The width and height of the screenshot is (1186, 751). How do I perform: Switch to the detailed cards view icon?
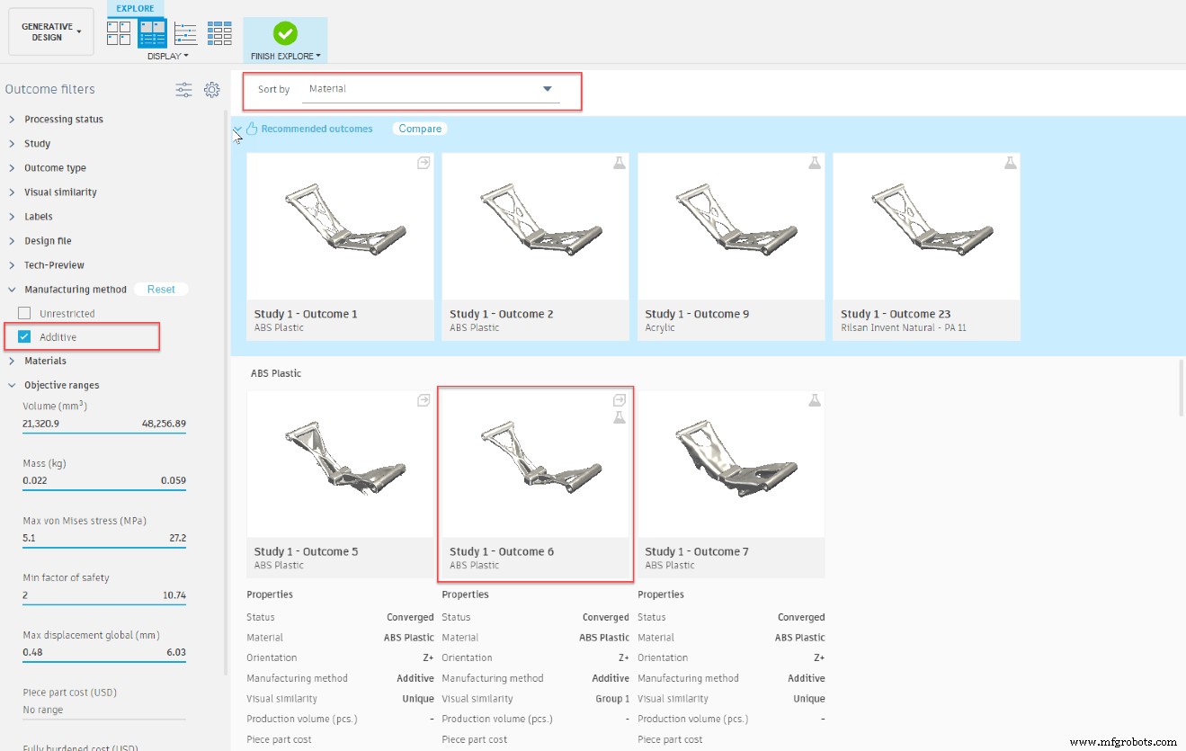152,32
